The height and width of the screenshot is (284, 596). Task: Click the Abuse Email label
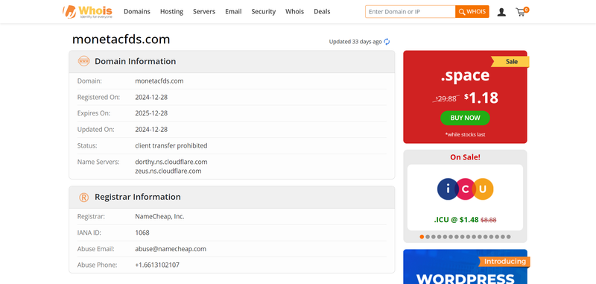click(96, 249)
